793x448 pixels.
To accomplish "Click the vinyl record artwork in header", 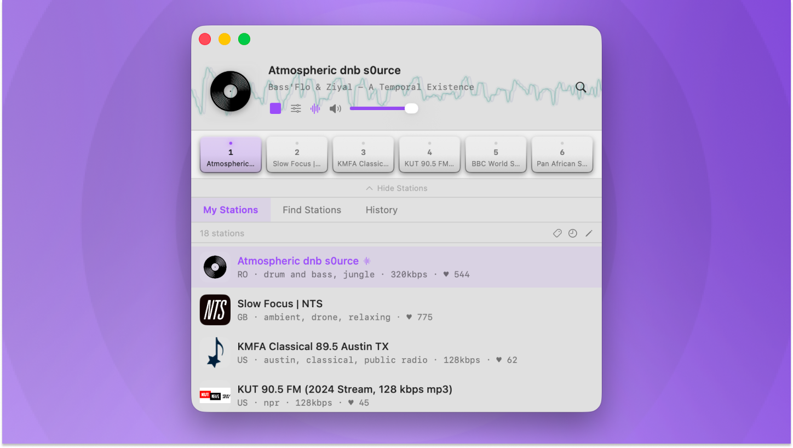I will pyautogui.click(x=231, y=91).
